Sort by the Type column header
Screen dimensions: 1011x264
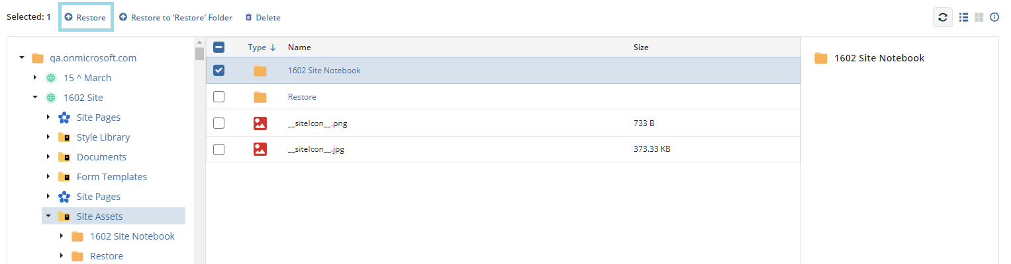[x=262, y=48]
